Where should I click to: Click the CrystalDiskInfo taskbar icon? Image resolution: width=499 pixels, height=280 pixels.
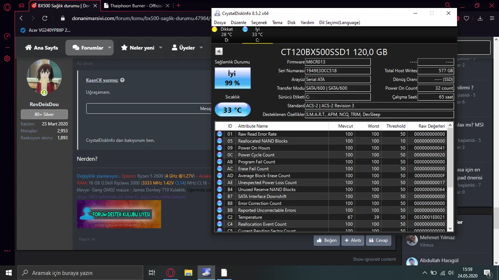coord(206,273)
